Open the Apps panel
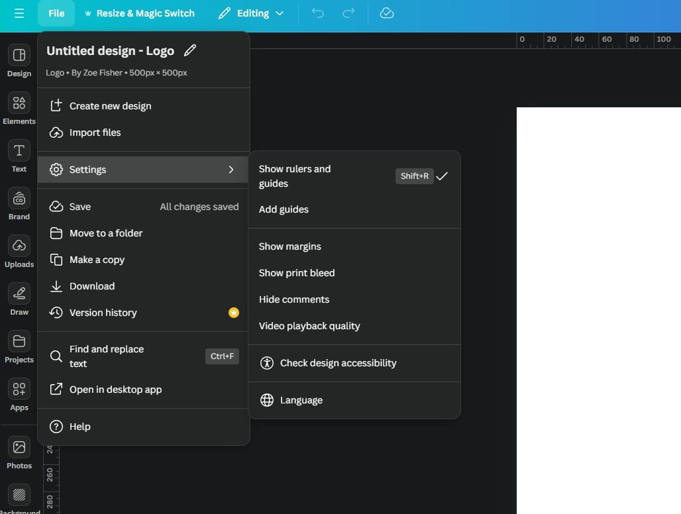This screenshot has width=681, height=514. (19, 394)
